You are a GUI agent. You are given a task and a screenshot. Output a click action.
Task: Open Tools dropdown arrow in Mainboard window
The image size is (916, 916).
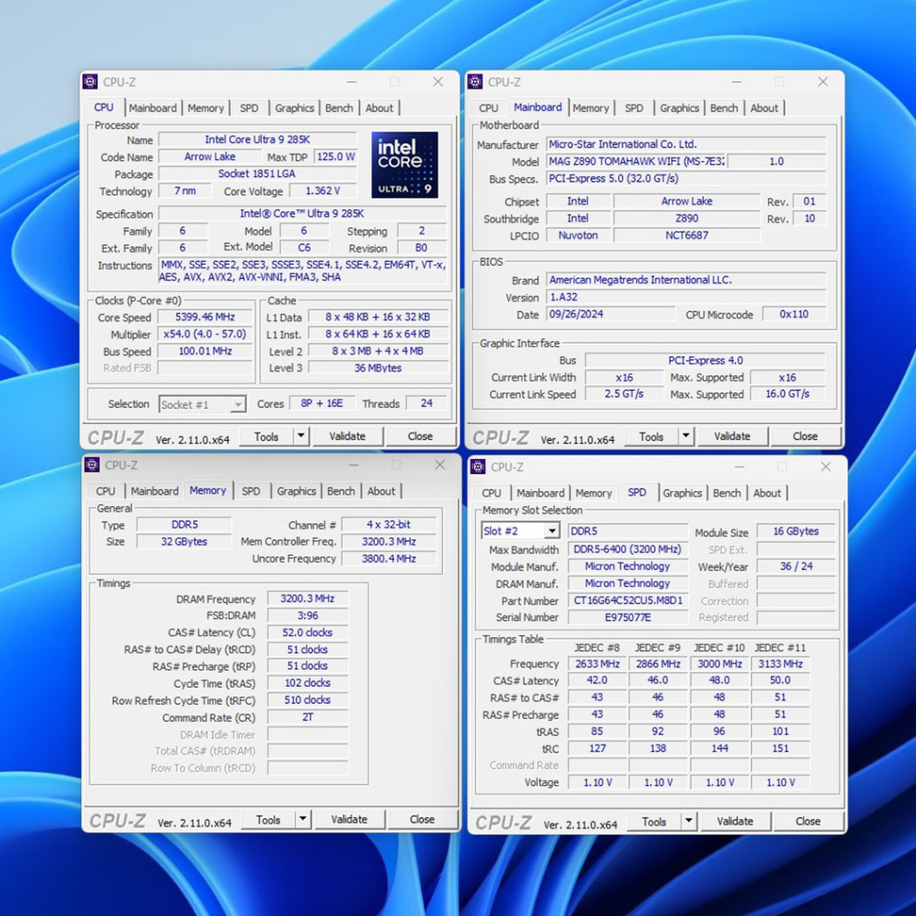coord(686,436)
